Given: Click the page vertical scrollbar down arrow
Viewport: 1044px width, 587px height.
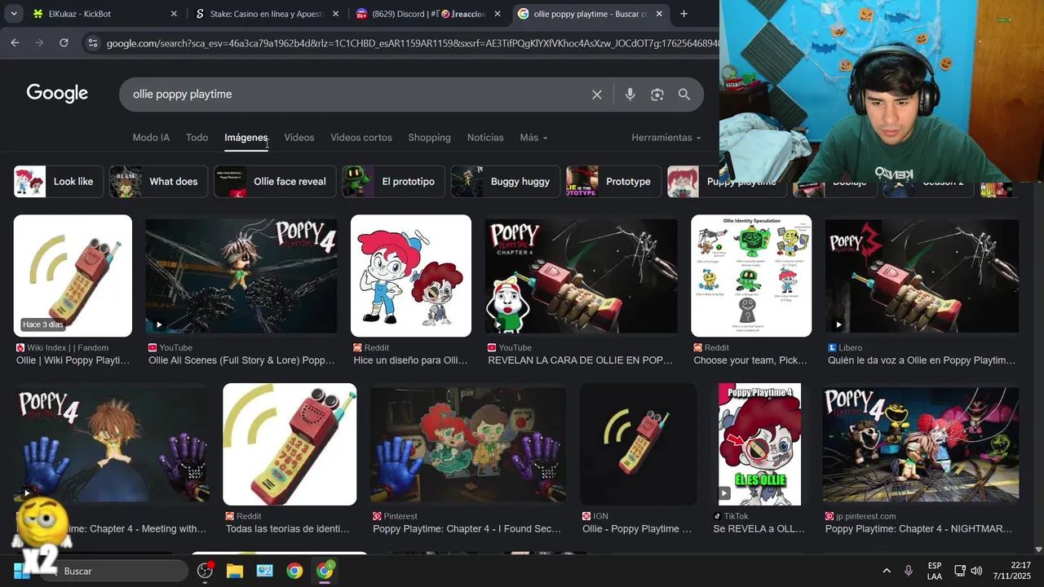Looking at the screenshot, I should 1038,549.
